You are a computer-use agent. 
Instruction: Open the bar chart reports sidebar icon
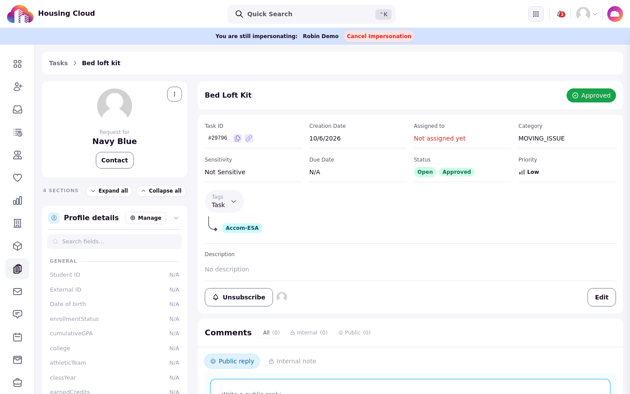click(17, 201)
